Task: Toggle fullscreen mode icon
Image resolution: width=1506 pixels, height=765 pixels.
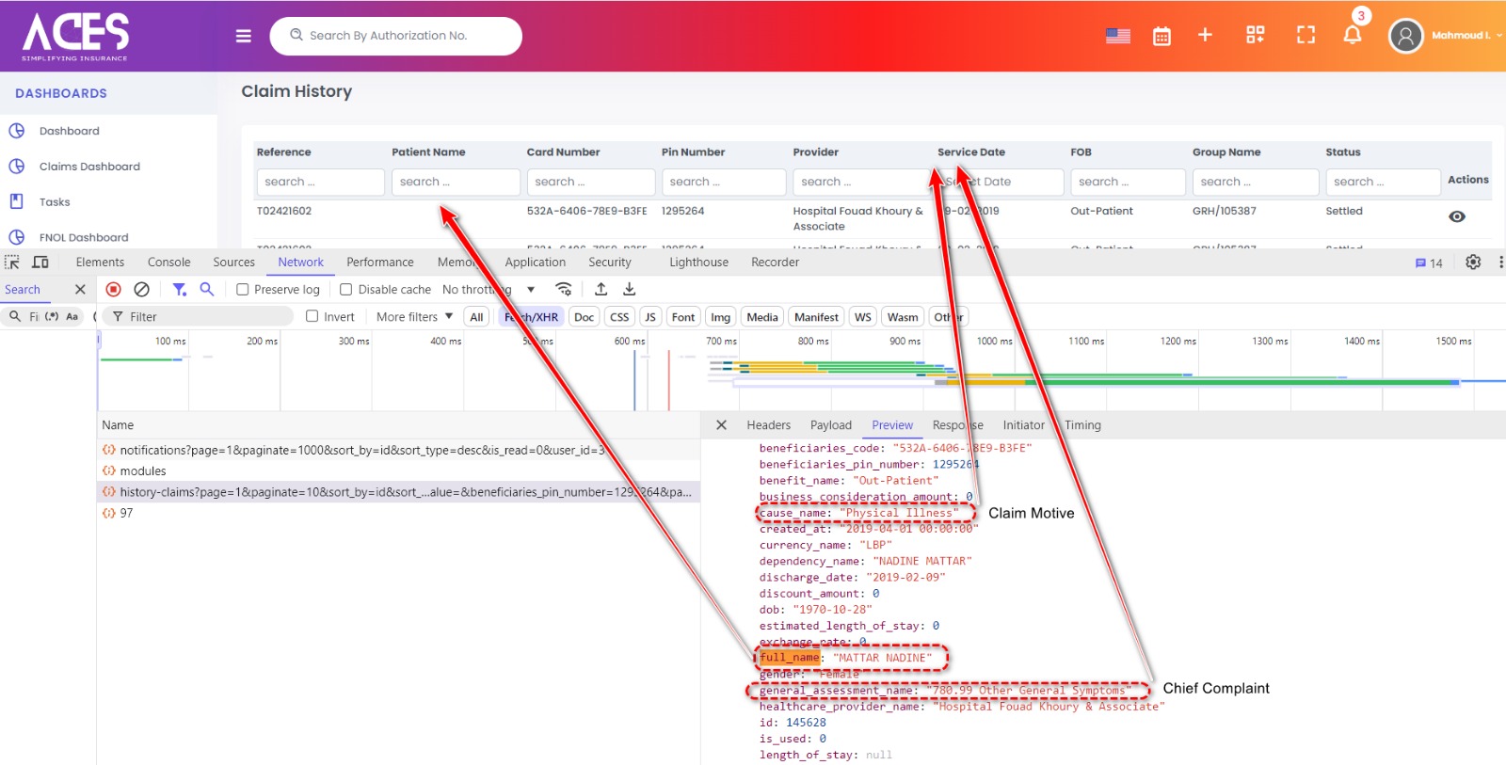Action: [1306, 36]
